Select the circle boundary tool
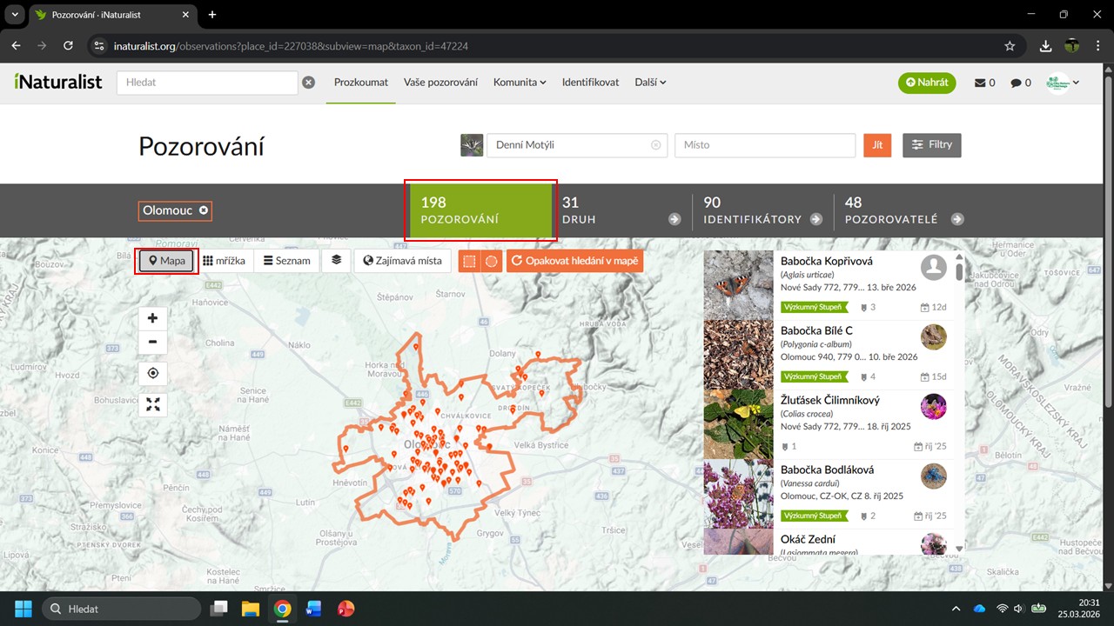Image resolution: width=1114 pixels, height=626 pixels. coord(492,261)
